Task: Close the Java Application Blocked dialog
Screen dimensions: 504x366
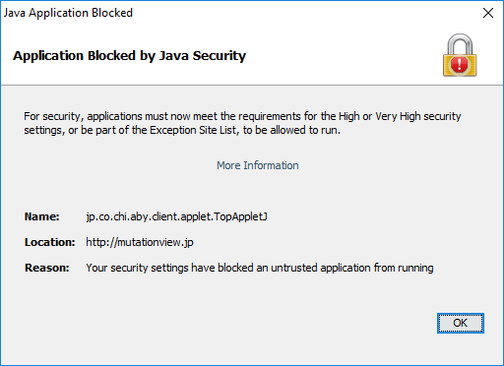Action: pos(488,13)
